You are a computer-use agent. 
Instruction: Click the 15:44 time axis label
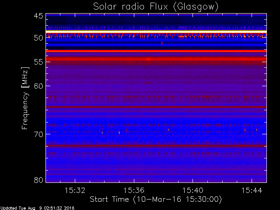[x=252, y=190]
